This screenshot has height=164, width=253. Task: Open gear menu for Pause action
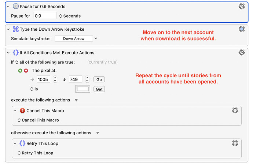click(x=242, y=7)
